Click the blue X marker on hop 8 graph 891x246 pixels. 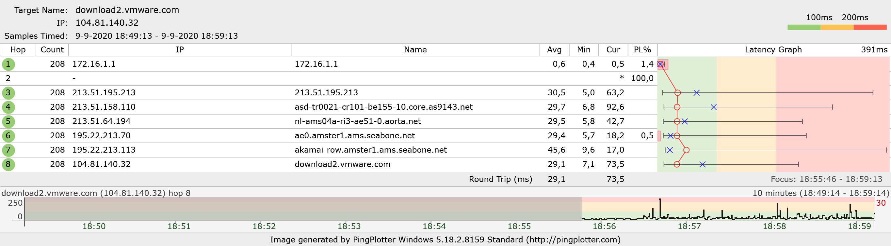click(703, 164)
